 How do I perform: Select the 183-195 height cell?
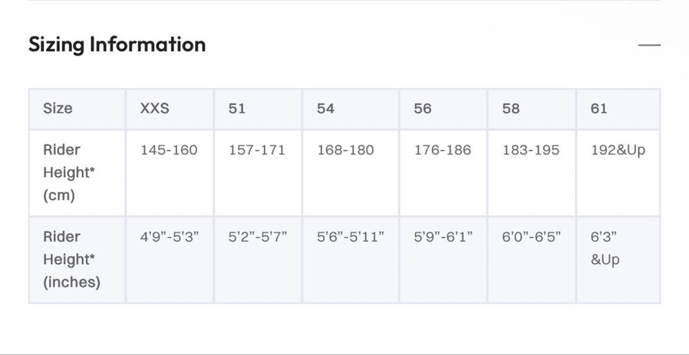coord(531,150)
